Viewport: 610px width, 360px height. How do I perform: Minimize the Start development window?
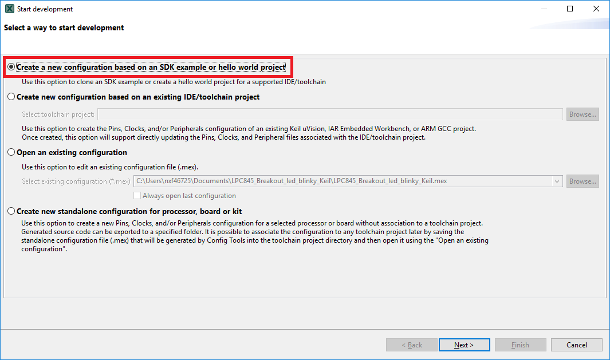point(542,9)
